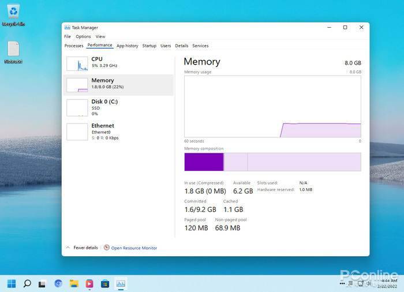Switch to the App history tab

coord(127,46)
